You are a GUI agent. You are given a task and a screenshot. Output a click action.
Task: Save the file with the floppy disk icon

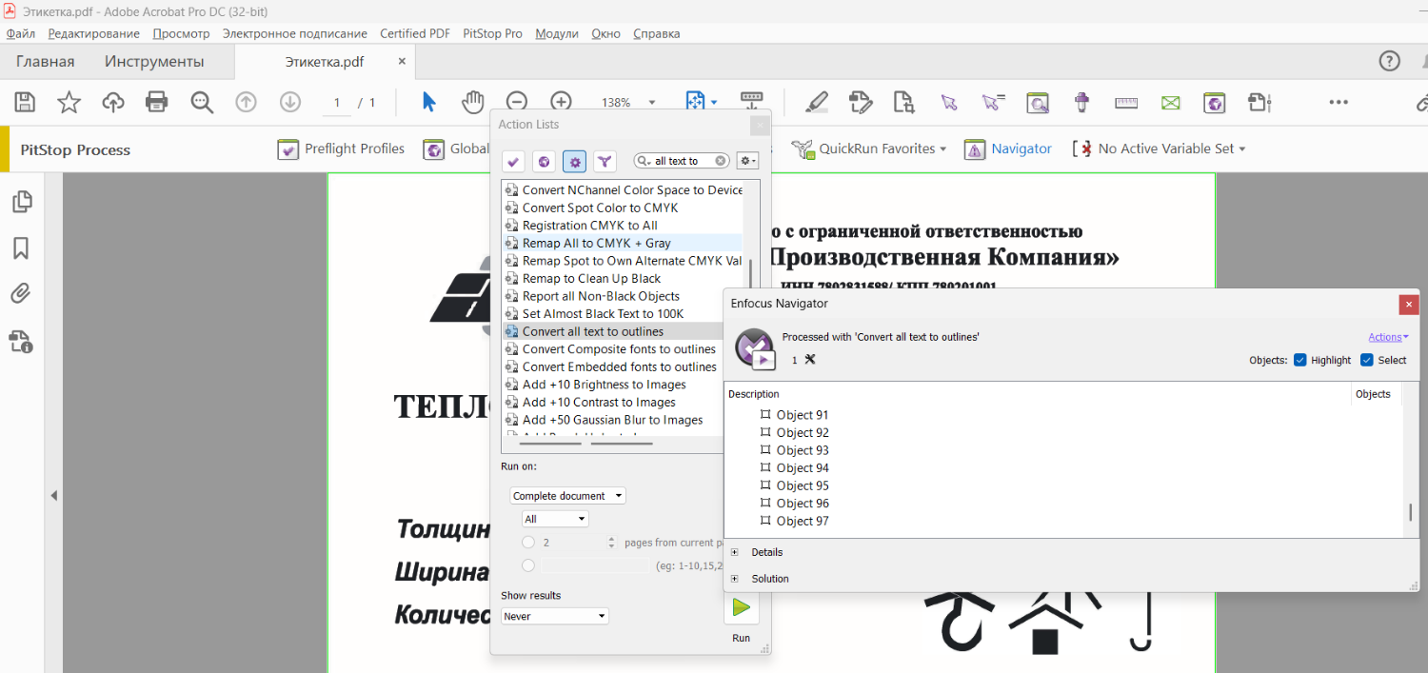[25, 103]
